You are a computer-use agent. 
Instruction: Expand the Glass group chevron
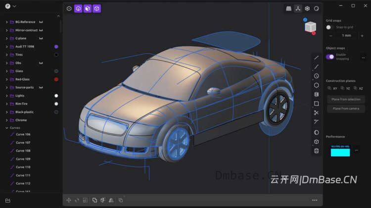6,71
